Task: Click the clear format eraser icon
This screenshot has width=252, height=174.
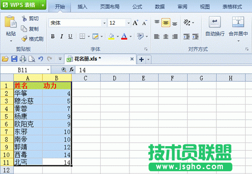Action: coord(140,37)
